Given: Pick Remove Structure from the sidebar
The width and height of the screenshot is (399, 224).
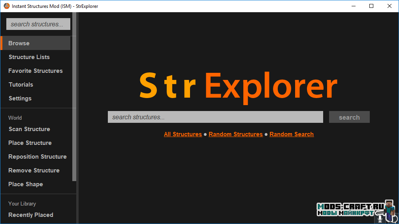Looking at the screenshot, I should [x=34, y=170].
